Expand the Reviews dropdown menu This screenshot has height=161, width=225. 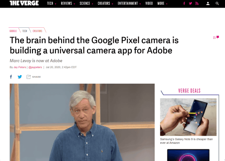tap(68, 4)
